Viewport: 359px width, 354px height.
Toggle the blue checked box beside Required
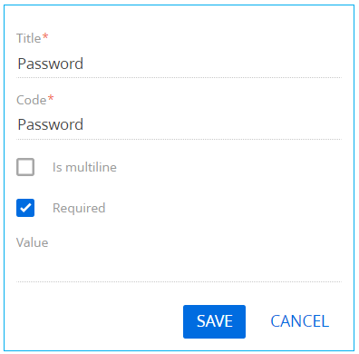(25, 208)
